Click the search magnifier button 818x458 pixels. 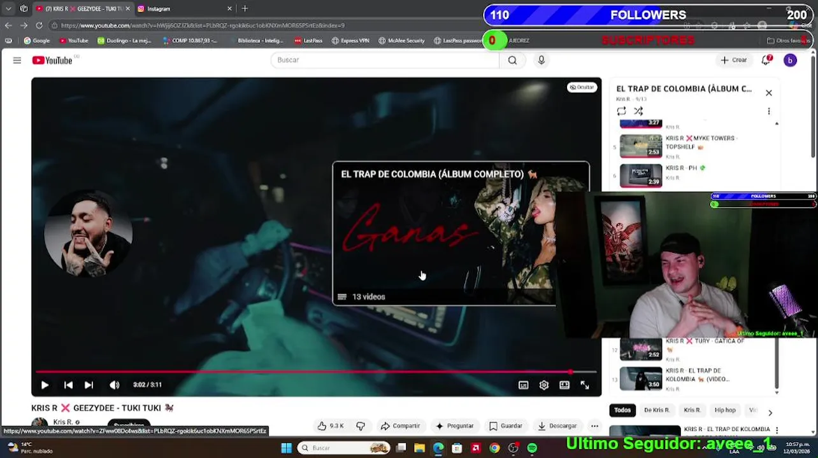pos(512,60)
